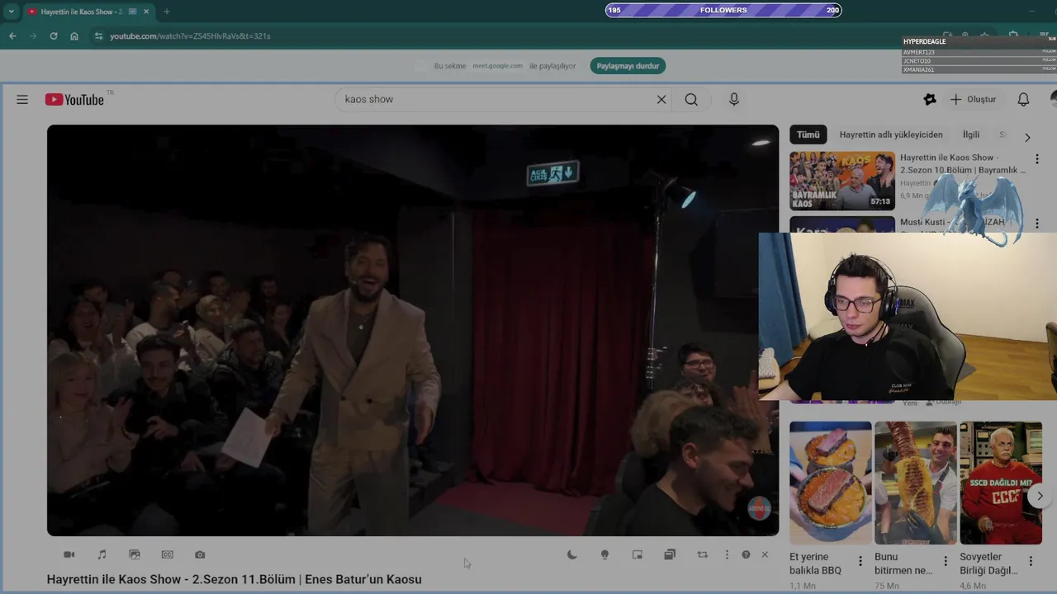Viewport: 1057px width, 594px height.
Task: Open options for 'Sovyetler Birliği Dağıl...' short
Action: point(1031,561)
